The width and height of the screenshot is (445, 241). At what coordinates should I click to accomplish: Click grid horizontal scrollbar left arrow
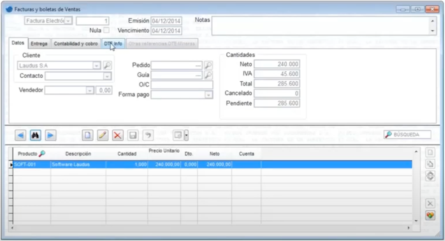coord(12,228)
